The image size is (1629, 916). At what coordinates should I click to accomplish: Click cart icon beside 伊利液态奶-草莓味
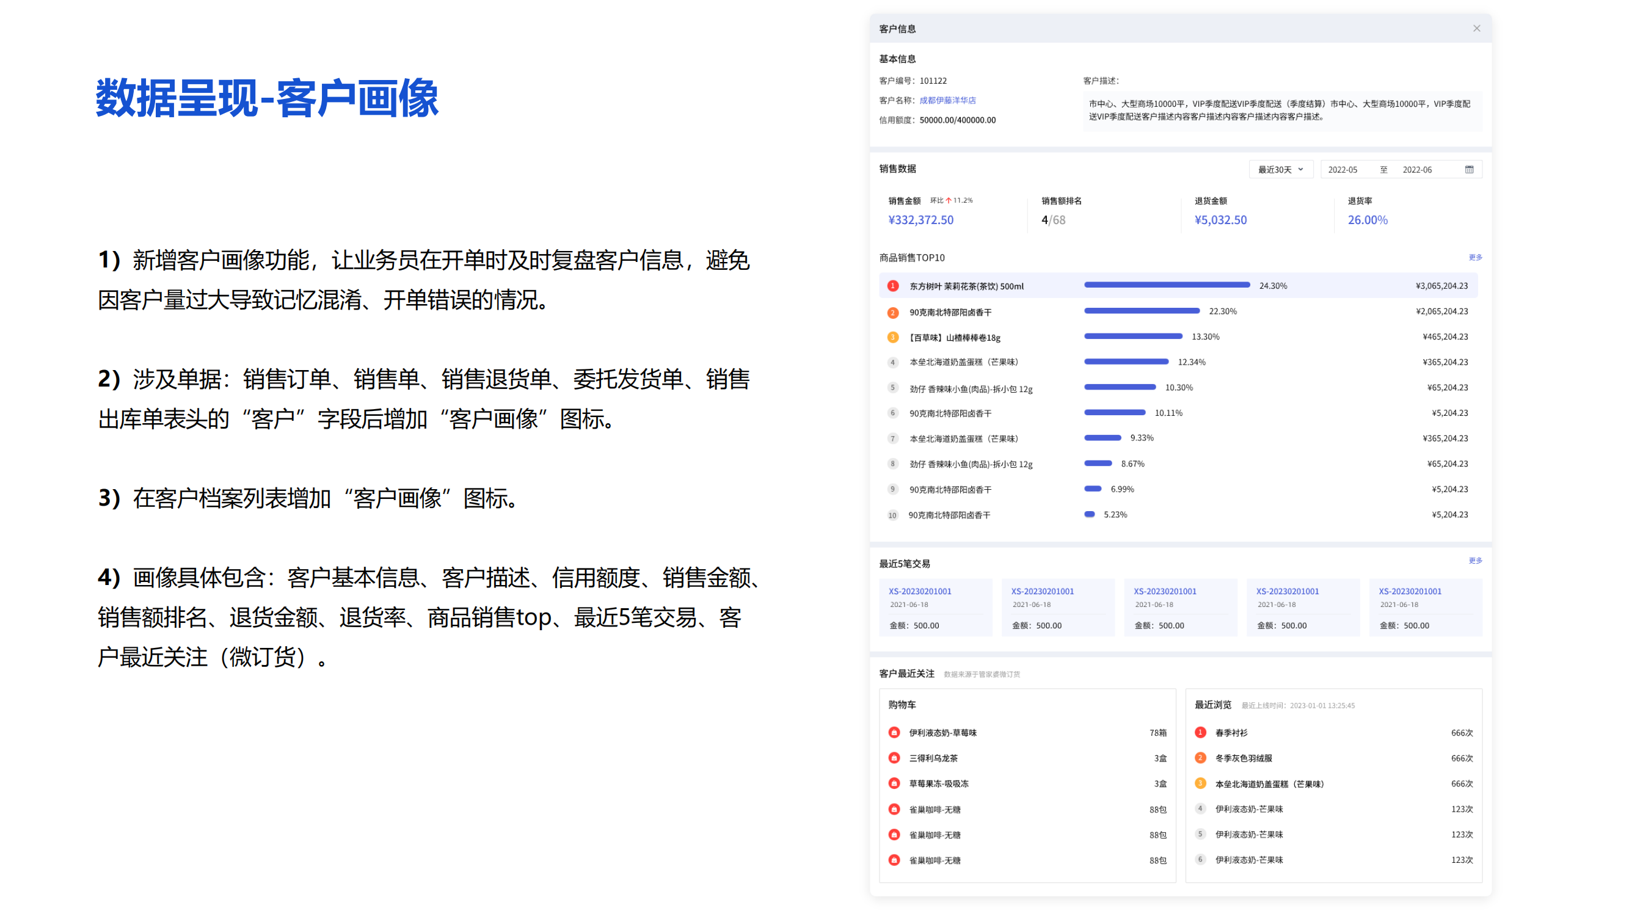[x=894, y=733]
